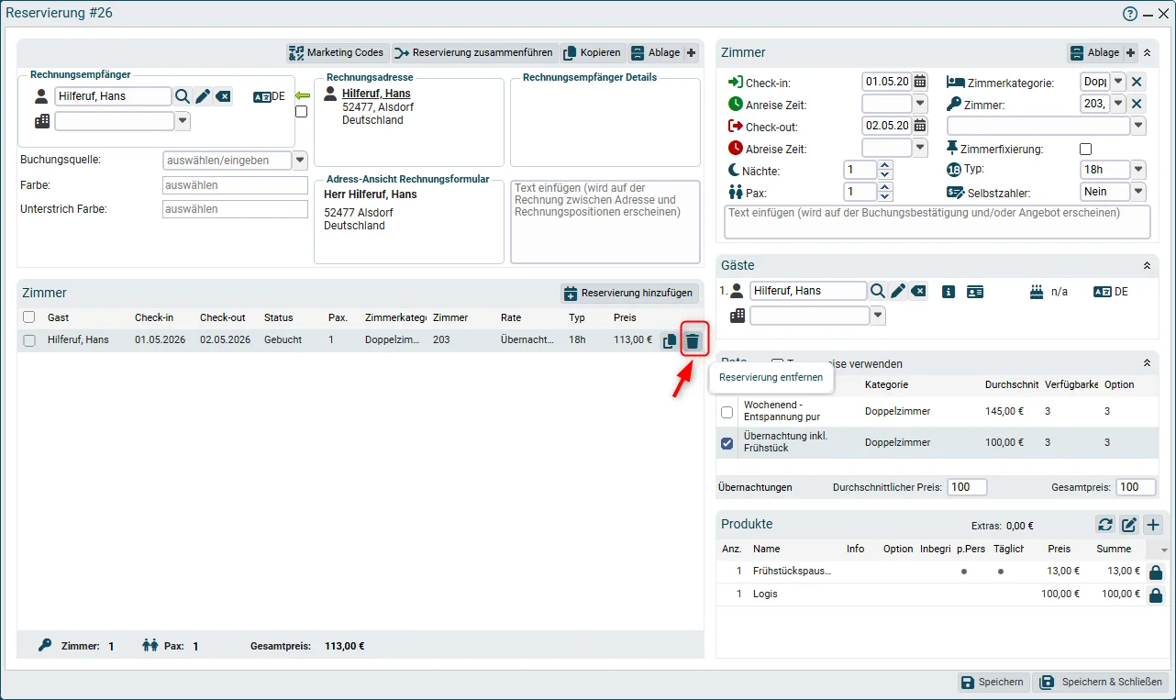The image size is (1176, 700).
Task: Clear the Rechnungsempfänger field
Action: point(224,96)
